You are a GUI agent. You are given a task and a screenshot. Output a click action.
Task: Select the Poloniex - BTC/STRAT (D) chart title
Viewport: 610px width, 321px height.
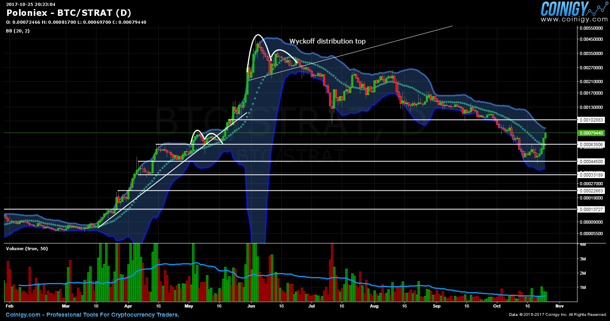click(69, 13)
